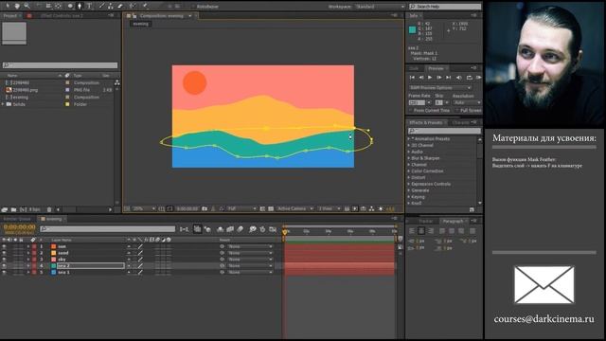Hide the sun layer
This screenshot has width=606, height=341.
click(x=4, y=246)
